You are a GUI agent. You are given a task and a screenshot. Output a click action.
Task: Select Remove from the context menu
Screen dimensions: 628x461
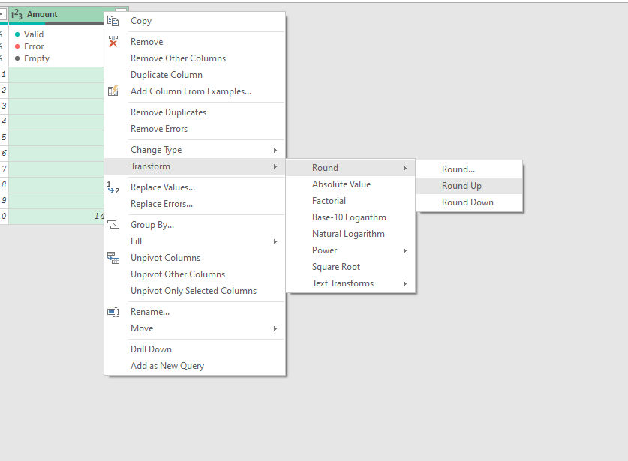click(194, 42)
